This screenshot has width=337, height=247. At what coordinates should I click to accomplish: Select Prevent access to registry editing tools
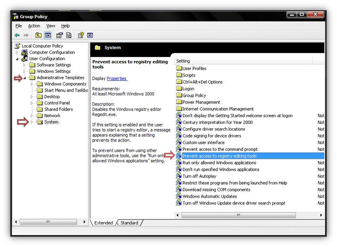coord(250,156)
